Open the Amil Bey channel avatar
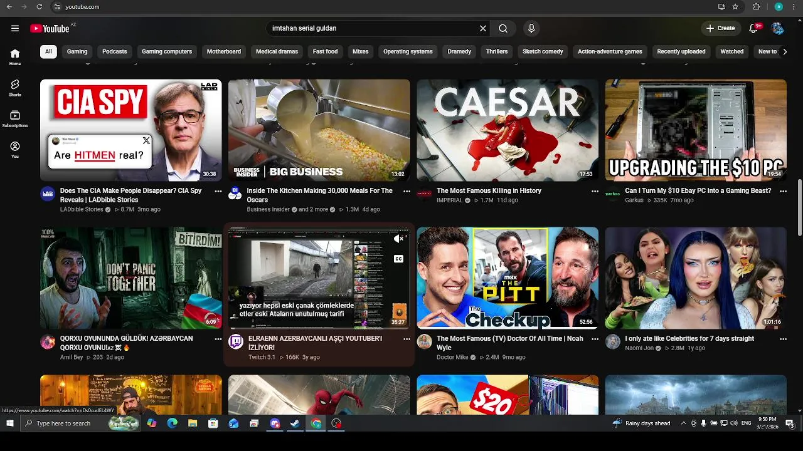The height and width of the screenshot is (451, 803). pos(48,341)
